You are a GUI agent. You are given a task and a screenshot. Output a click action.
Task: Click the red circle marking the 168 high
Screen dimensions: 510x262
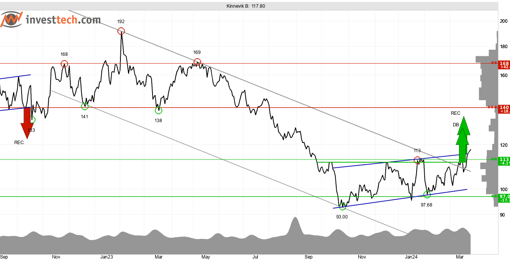64,64
